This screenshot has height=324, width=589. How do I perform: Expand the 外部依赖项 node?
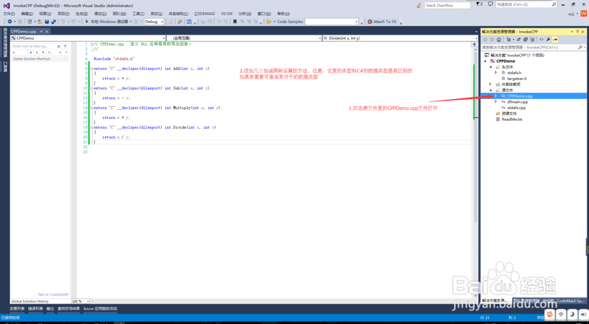click(491, 84)
